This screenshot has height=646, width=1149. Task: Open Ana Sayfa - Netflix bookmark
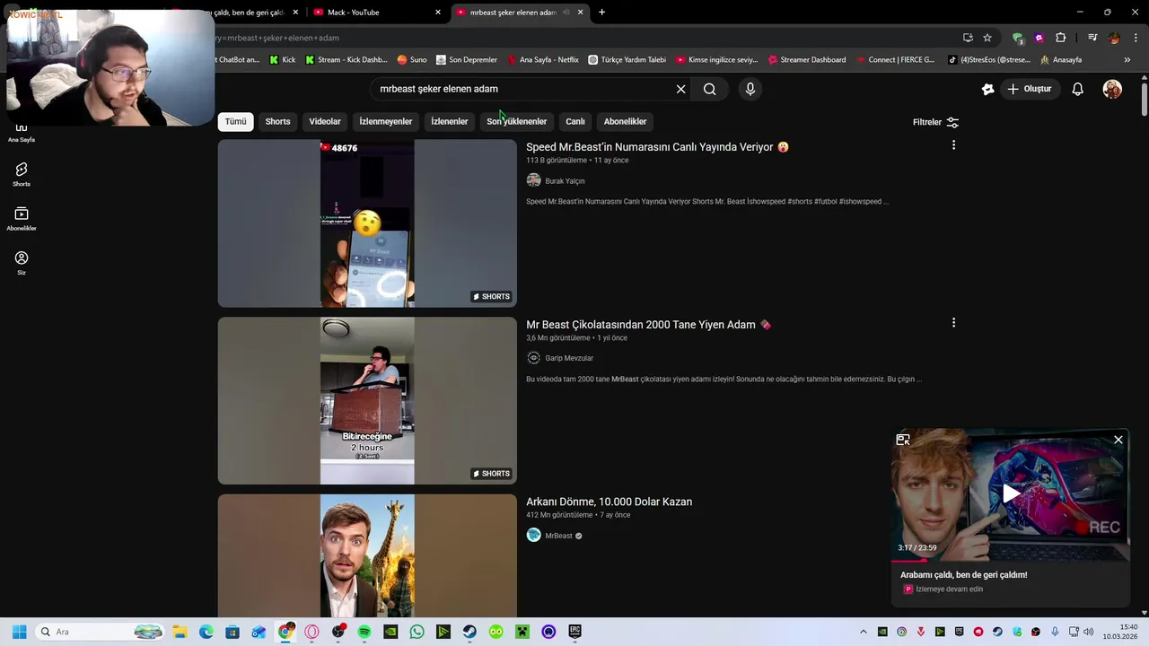(x=543, y=60)
